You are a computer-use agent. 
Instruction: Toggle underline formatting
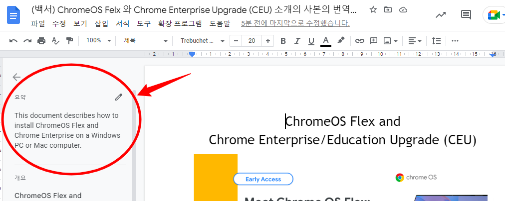311,41
